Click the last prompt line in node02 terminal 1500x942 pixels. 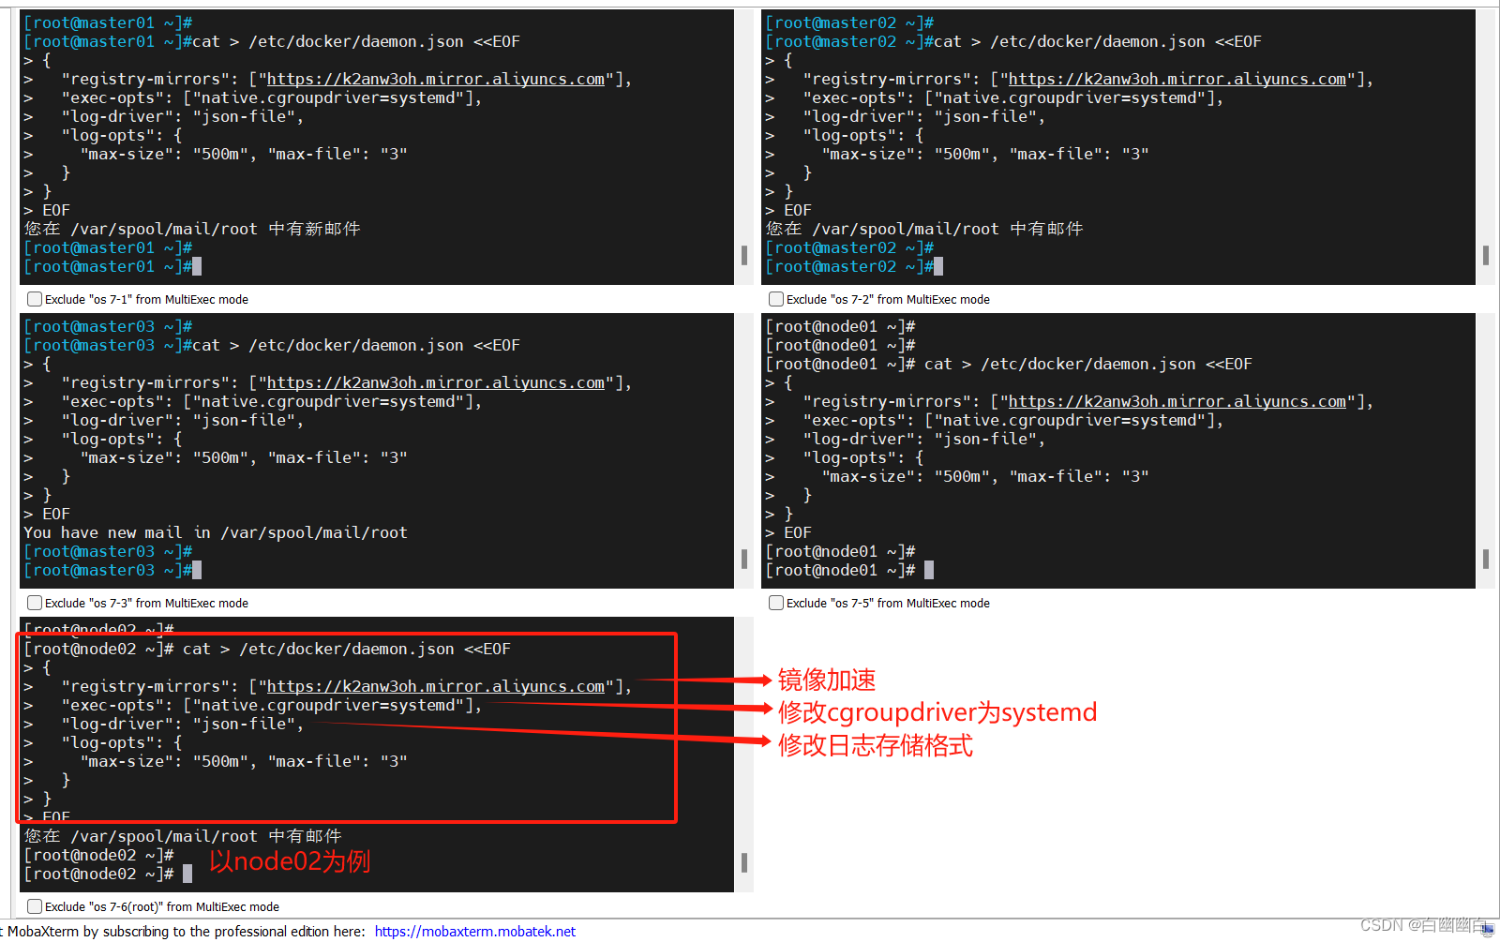pos(108,875)
